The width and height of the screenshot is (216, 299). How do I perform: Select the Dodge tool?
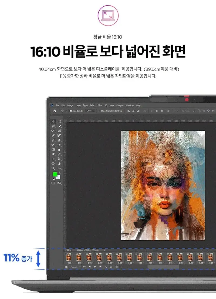53,154
